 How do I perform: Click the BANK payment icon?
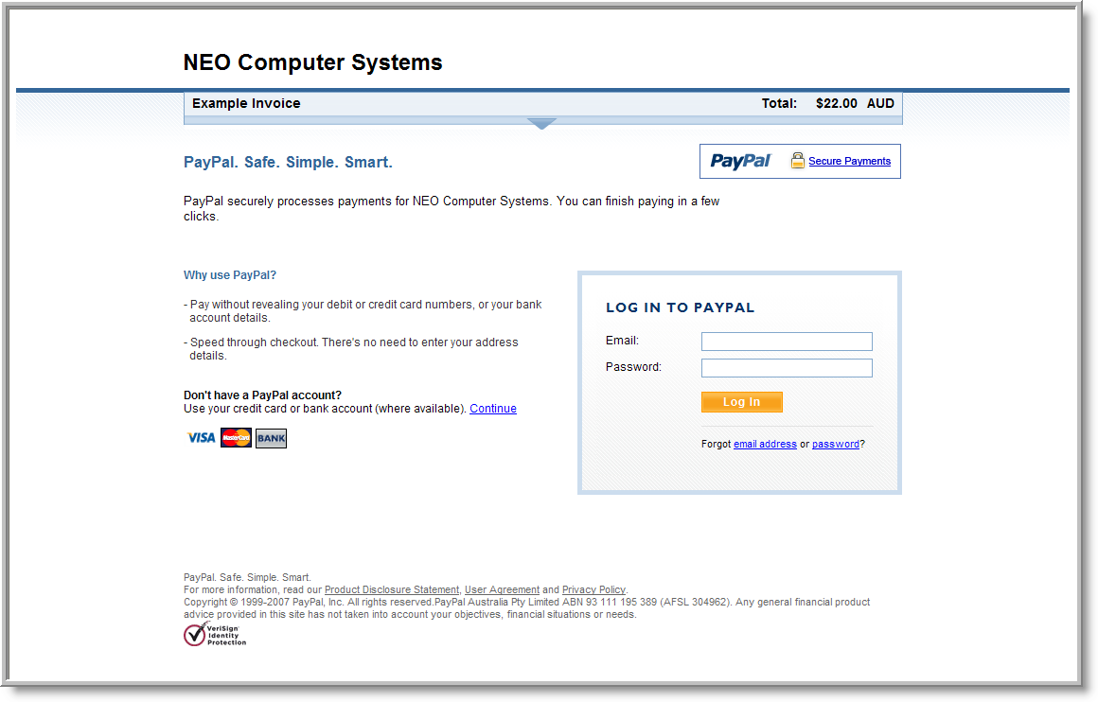271,438
